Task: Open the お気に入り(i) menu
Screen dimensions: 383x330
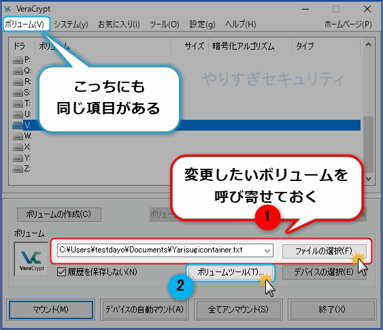Action: [x=119, y=24]
